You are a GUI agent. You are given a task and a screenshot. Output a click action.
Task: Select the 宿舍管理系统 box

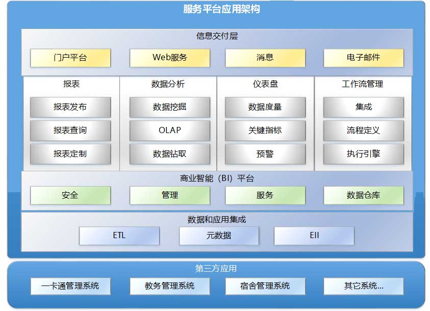265,287
